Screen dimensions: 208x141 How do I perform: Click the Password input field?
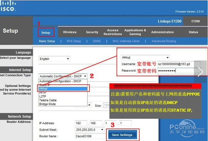click(179, 70)
